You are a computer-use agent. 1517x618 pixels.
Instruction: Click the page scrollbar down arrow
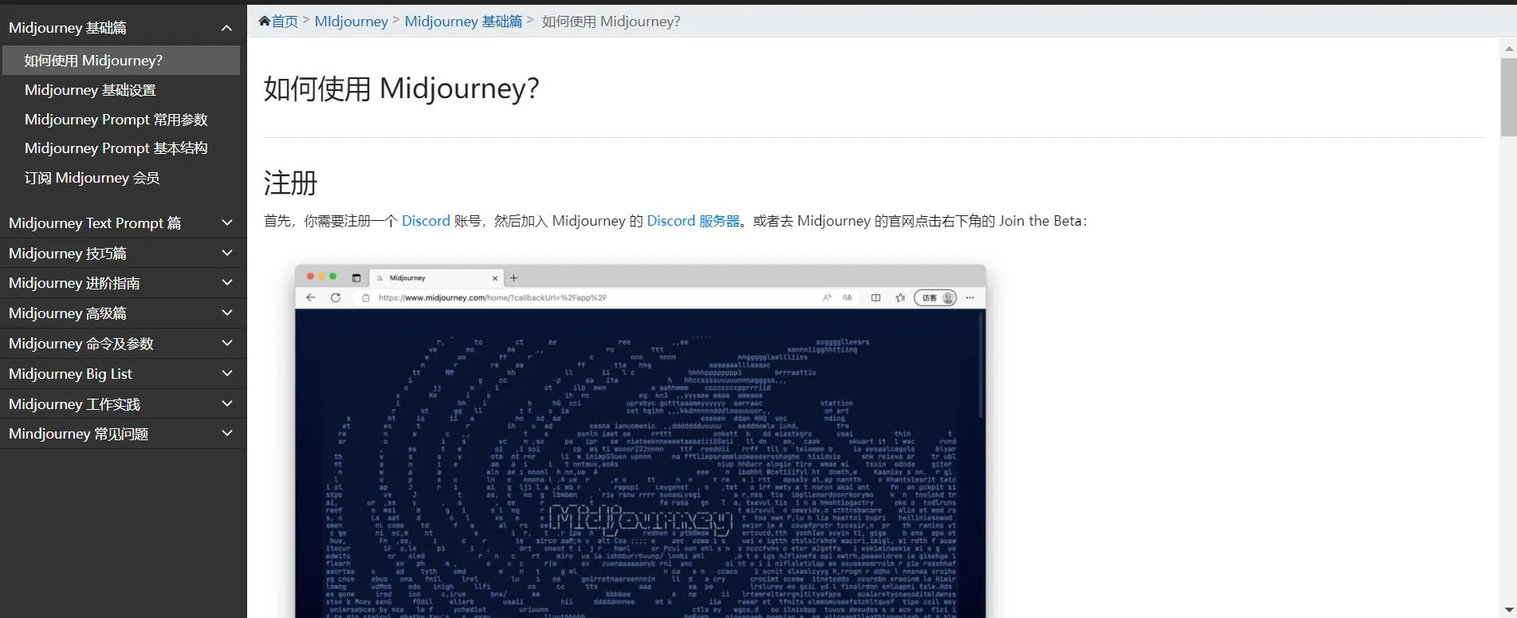click(1508, 609)
